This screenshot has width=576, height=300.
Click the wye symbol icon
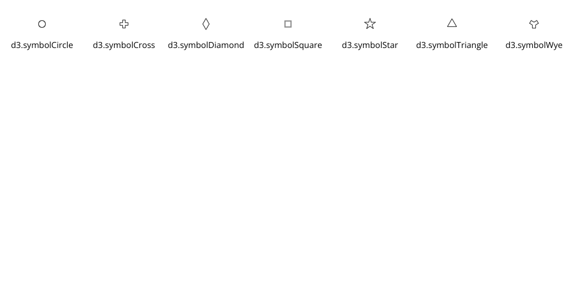click(x=534, y=24)
